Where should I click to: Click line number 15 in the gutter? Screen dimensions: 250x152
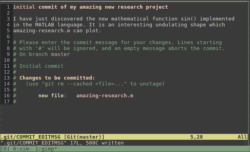point(7,90)
